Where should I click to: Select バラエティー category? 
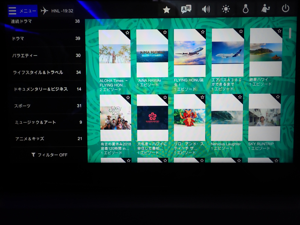point(46,55)
